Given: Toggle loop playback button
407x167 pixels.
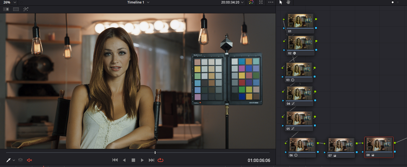Looking at the screenshot, I should (x=160, y=160).
